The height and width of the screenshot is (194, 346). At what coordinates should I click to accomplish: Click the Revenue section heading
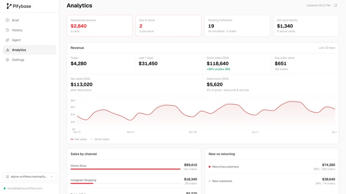pos(77,48)
